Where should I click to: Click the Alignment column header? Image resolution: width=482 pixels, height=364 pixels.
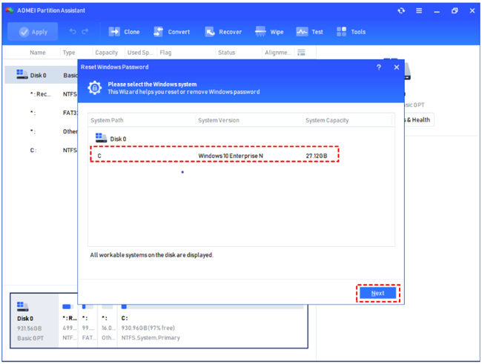[x=278, y=53]
